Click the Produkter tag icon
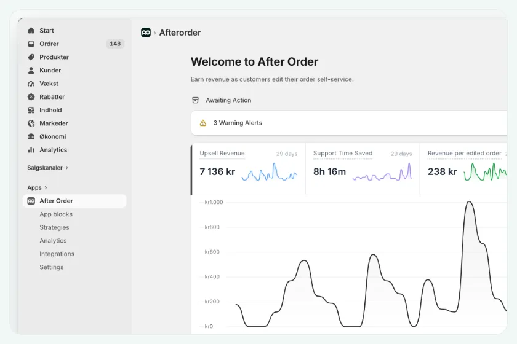The height and width of the screenshot is (344, 517). click(x=31, y=57)
